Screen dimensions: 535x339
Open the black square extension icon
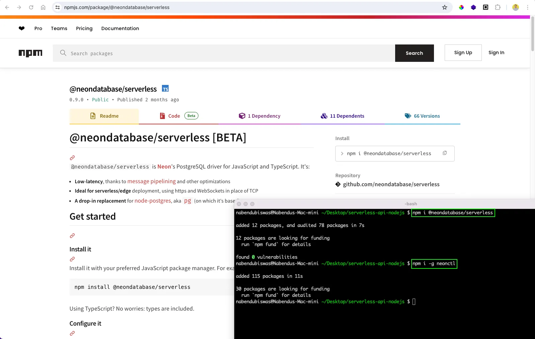485,7
